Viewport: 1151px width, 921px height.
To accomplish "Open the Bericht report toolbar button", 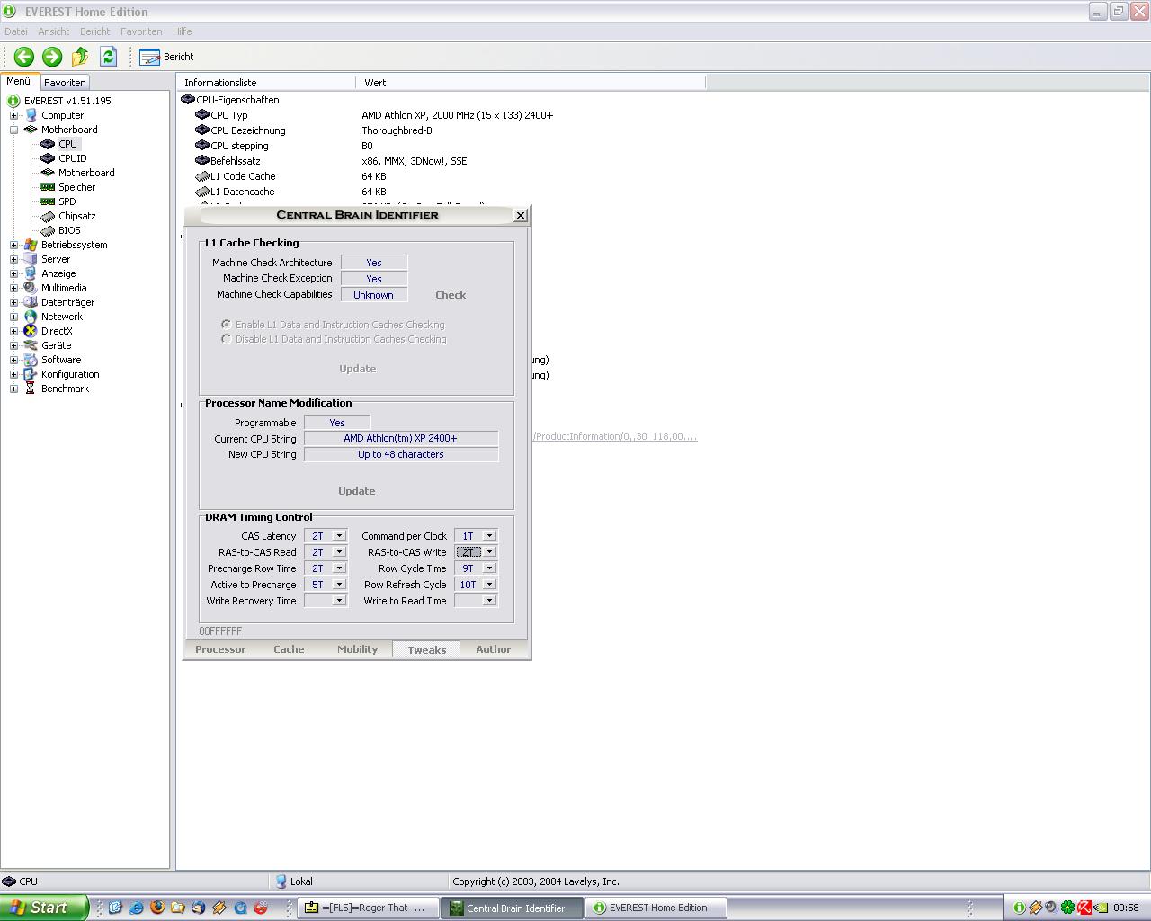I will pyautogui.click(x=166, y=57).
